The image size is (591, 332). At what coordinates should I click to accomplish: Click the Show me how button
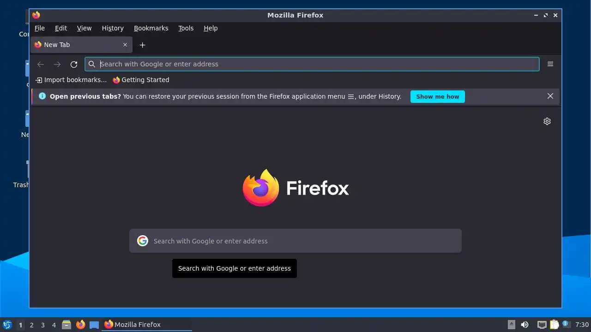point(438,96)
